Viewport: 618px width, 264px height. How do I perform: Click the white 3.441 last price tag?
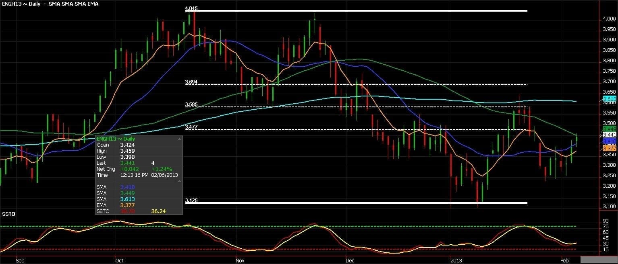(x=609, y=135)
